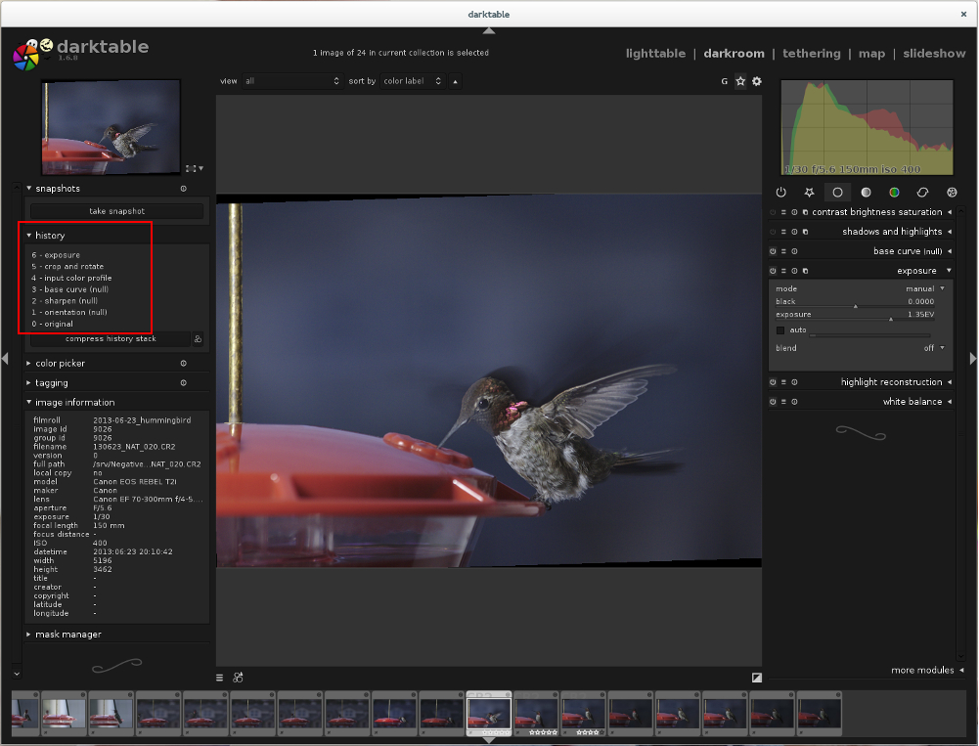Select the tone group half-shaded circle icon
Image resolution: width=979 pixels, height=746 pixels.
866,193
